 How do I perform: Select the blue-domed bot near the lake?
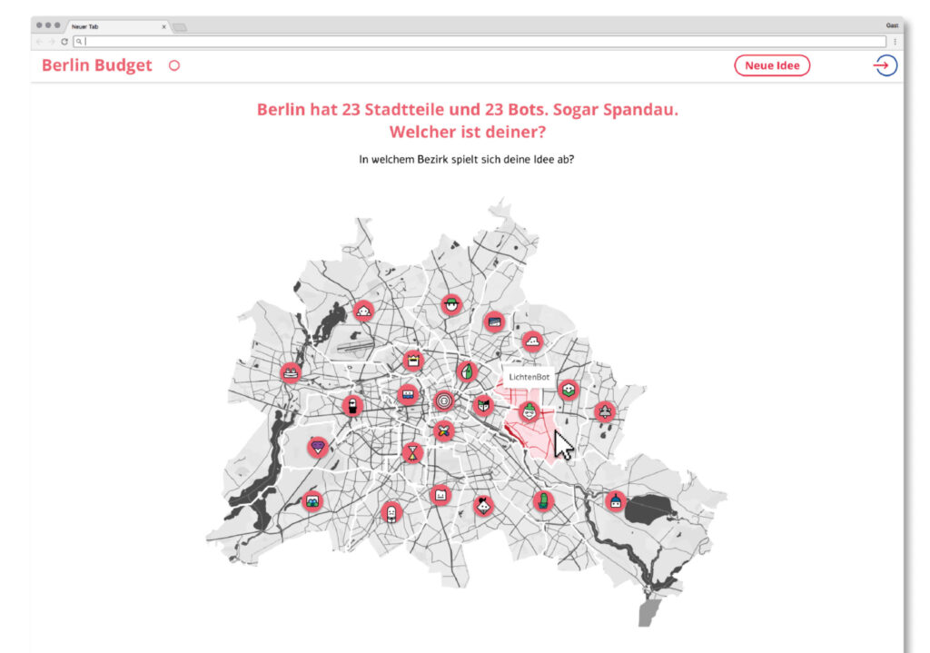click(616, 500)
